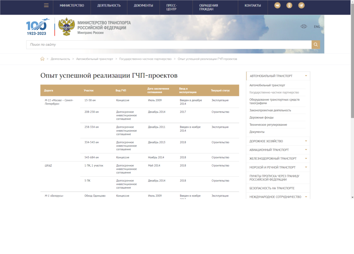Open the hamburger menu icon
354x254 pixels.
[x=46, y=5]
